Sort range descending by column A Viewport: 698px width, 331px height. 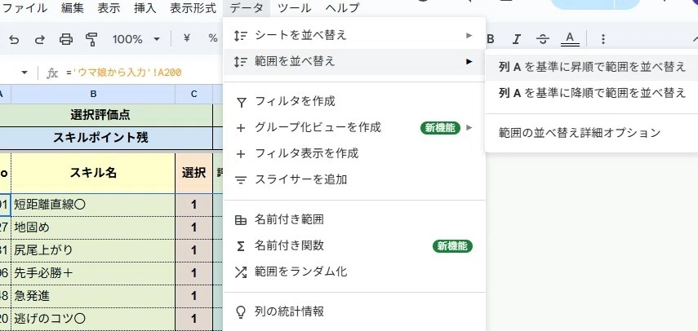tap(592, 93)
